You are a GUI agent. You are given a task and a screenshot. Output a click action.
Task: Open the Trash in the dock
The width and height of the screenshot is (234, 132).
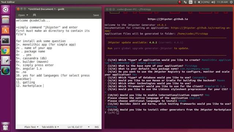pyautogui.click(x=5, y=126)
